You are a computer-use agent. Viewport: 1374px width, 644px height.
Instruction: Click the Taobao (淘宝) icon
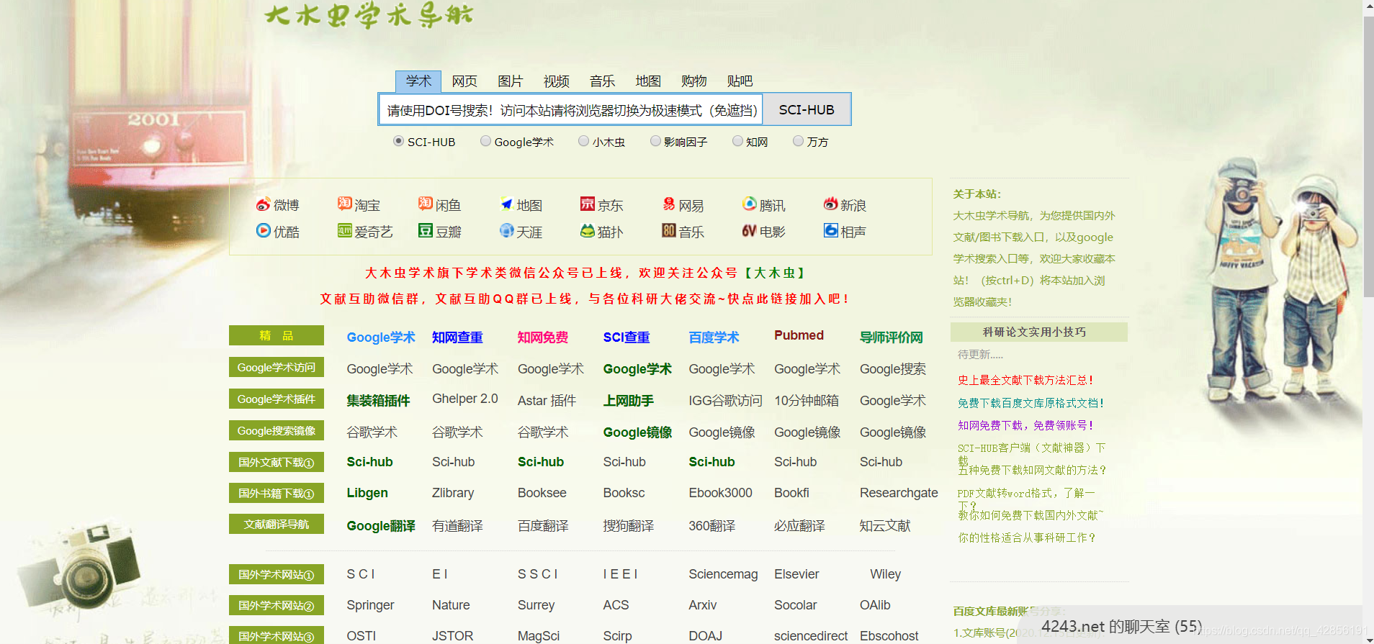coord(345,204)
